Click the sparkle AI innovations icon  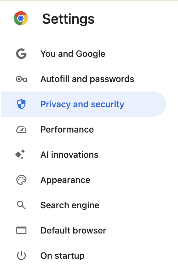point(20,154)
